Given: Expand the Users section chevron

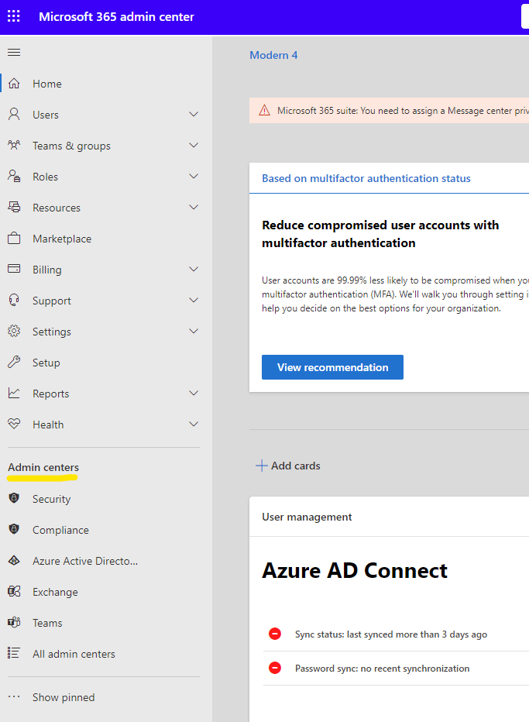Looking at the screenshot, I should coord(194,115).
